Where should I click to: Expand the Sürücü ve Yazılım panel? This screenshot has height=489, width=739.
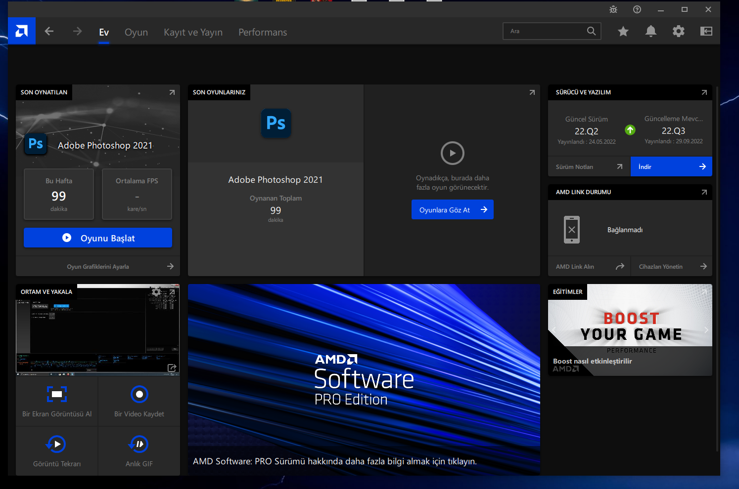[704, 92]
